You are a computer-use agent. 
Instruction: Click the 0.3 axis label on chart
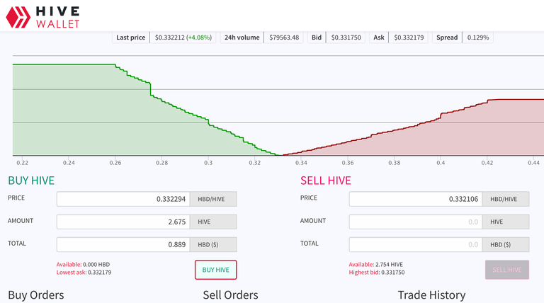[x=208, y=163]
